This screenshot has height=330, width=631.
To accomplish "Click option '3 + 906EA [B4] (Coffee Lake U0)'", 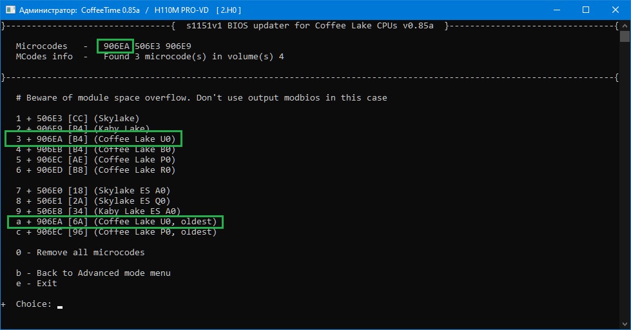I will pos(96,139).
